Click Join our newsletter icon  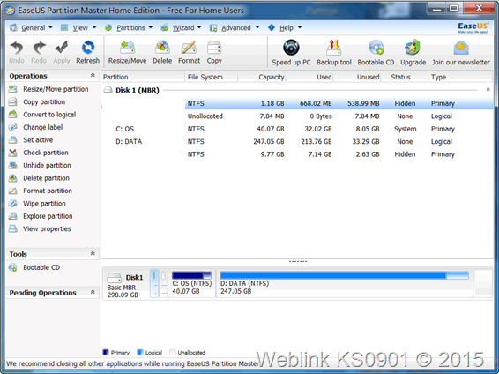coord(461,53)
